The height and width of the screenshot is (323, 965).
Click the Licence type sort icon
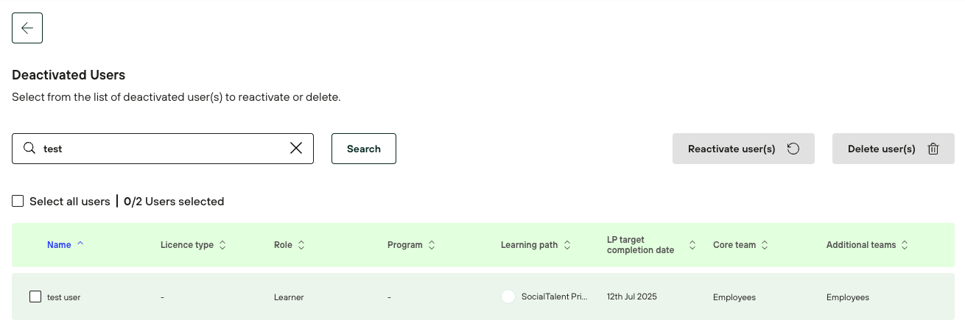click(x=222, y=245)
